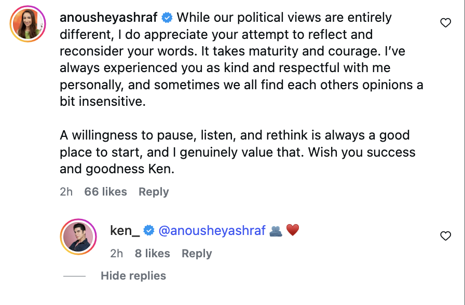Like ken_'s reply with the heart icon
The height and width of the screenshot is (305, 465).
(445, 236)
